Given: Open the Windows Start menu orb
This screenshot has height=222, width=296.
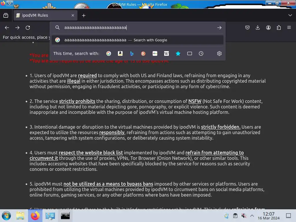Looking at the screenshot, I should coord(6,216).
